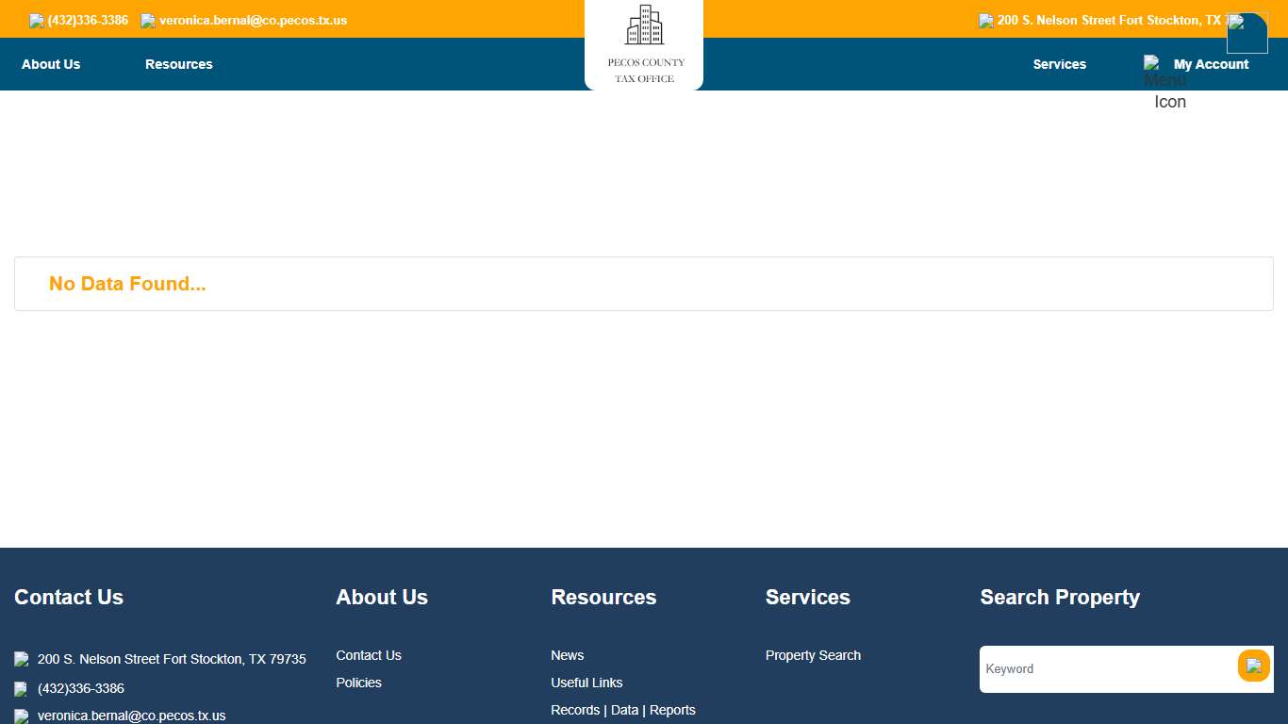Go to News in footer Resources

(567, 655)
